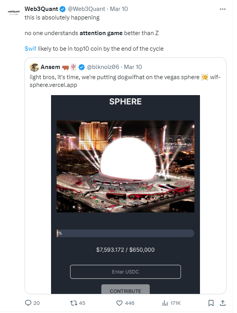Click the $wif cashtag link
This screenshot has width=237, height=313.
(30, 48)
